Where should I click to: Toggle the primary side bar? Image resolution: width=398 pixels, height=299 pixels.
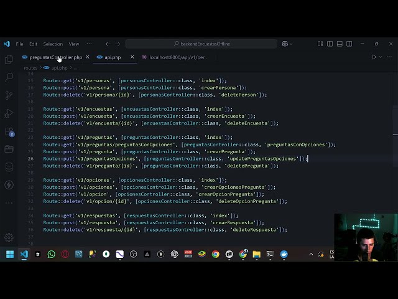click(330, 44)
